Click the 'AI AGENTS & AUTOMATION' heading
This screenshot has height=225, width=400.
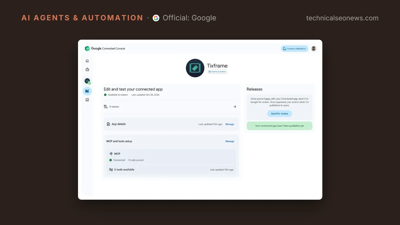coord(82,18)
